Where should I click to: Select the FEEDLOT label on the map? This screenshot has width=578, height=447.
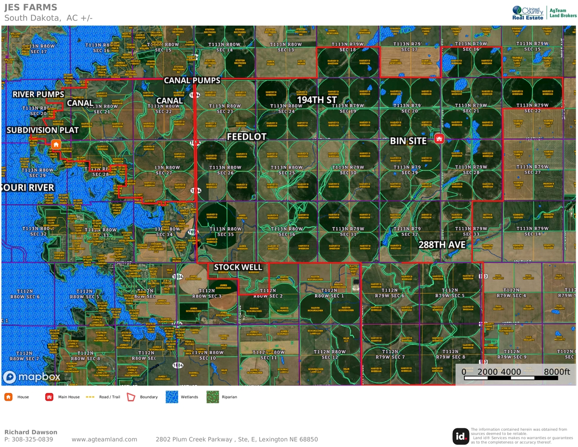247,137
